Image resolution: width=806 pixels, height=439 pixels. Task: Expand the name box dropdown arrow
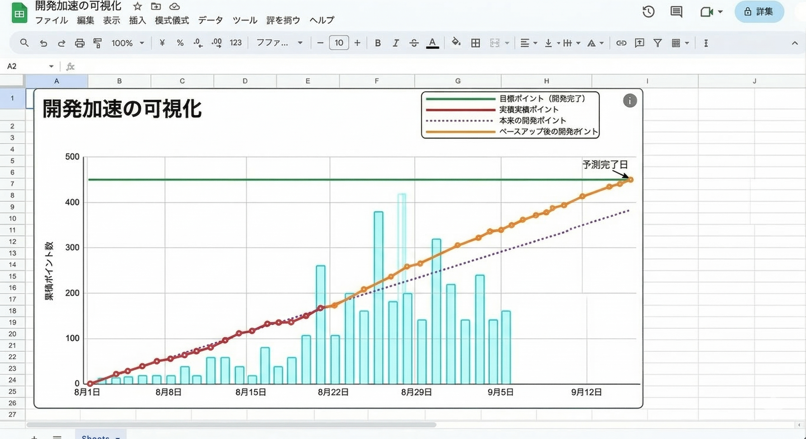pos(51,66)
